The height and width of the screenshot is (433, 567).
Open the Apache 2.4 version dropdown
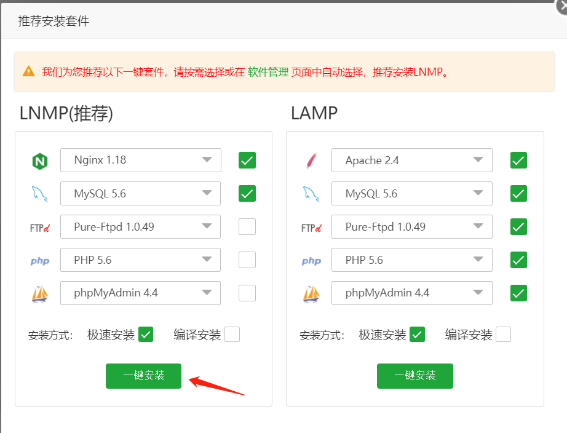click(x=411, y=160)
